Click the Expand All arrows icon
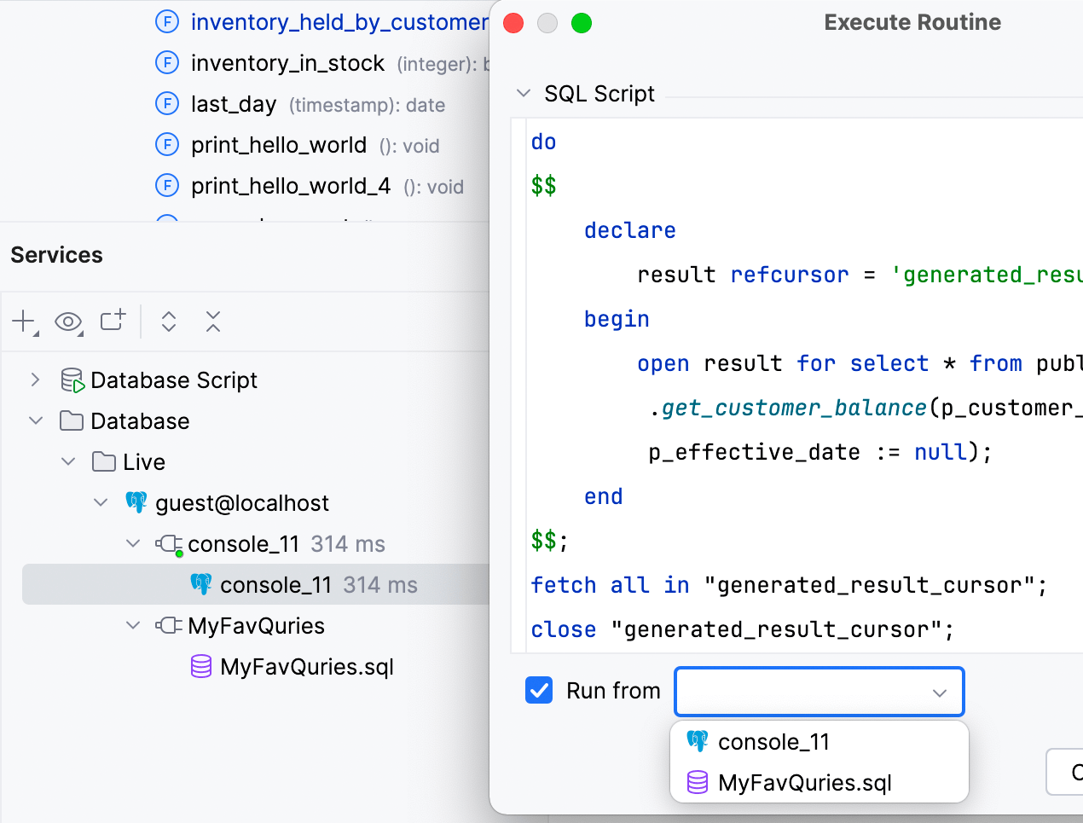This screenshot has height=823, width=1083. (x=169, y=322)
